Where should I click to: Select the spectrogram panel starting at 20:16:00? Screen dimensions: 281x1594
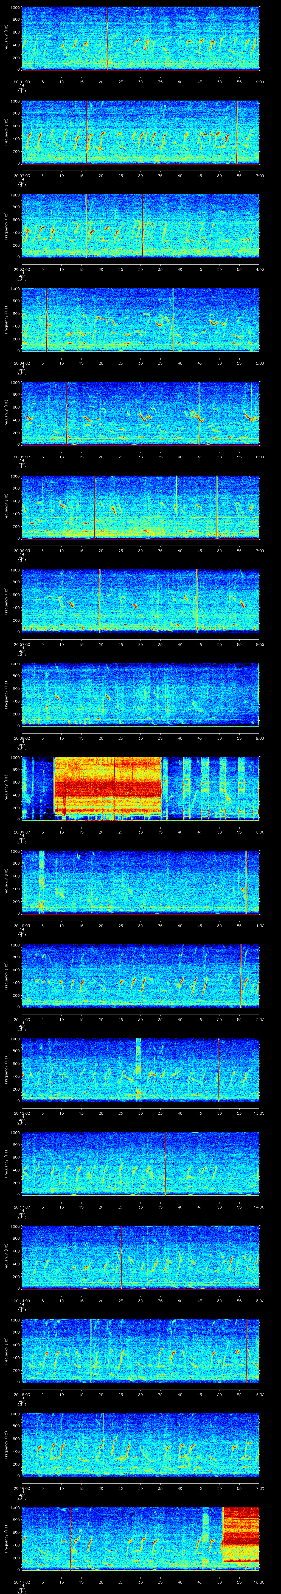[x=141, y=1444]
